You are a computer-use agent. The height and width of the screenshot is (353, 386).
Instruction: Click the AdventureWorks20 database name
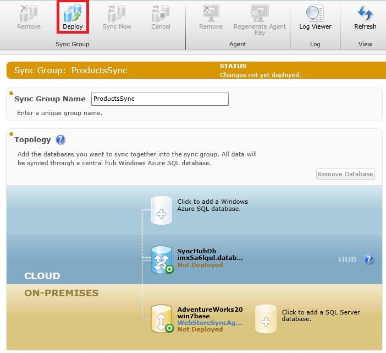[x=210, y=309]
